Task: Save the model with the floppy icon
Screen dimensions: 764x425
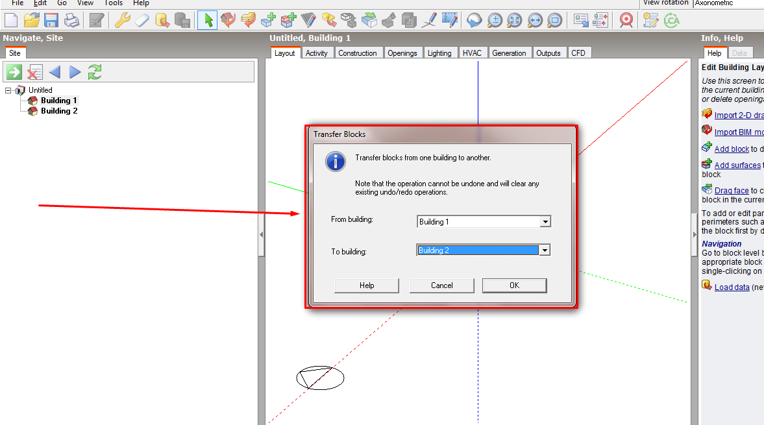Action: tap(51, 21)
